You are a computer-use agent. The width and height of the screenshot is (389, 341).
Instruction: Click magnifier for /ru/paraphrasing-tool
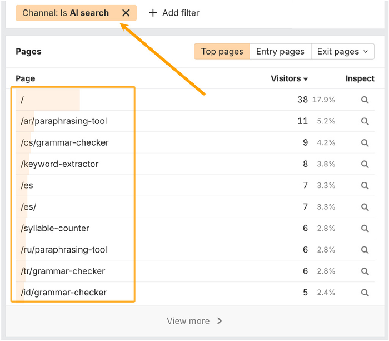click(365, 250)
